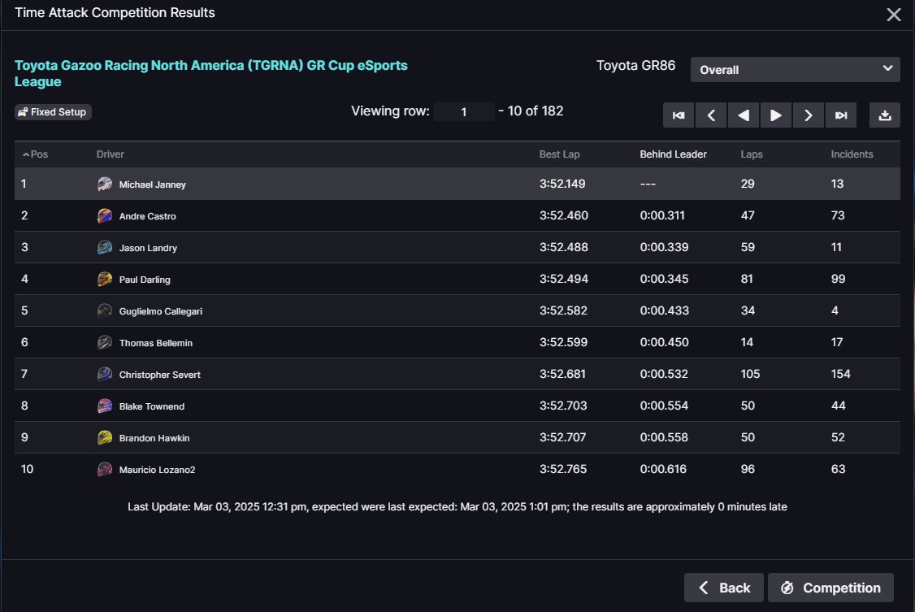This screenshot has width=915, height=612.
Task: Click gap value 0:00.616
Action: (x=663, y=469)
